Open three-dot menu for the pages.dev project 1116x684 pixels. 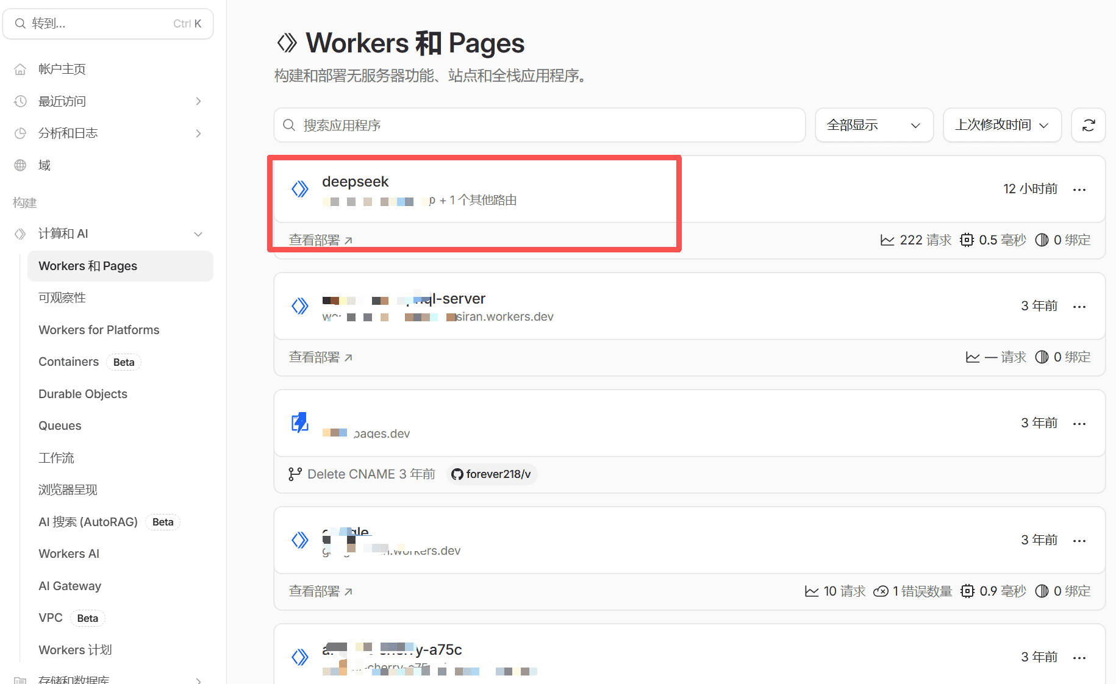1079,424
